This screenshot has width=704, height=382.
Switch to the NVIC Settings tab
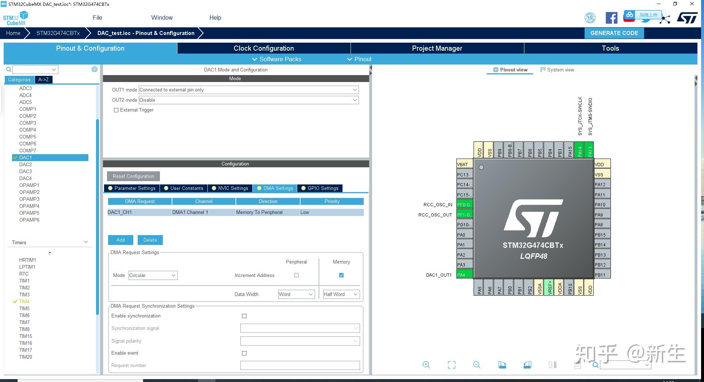pos(230,188)
